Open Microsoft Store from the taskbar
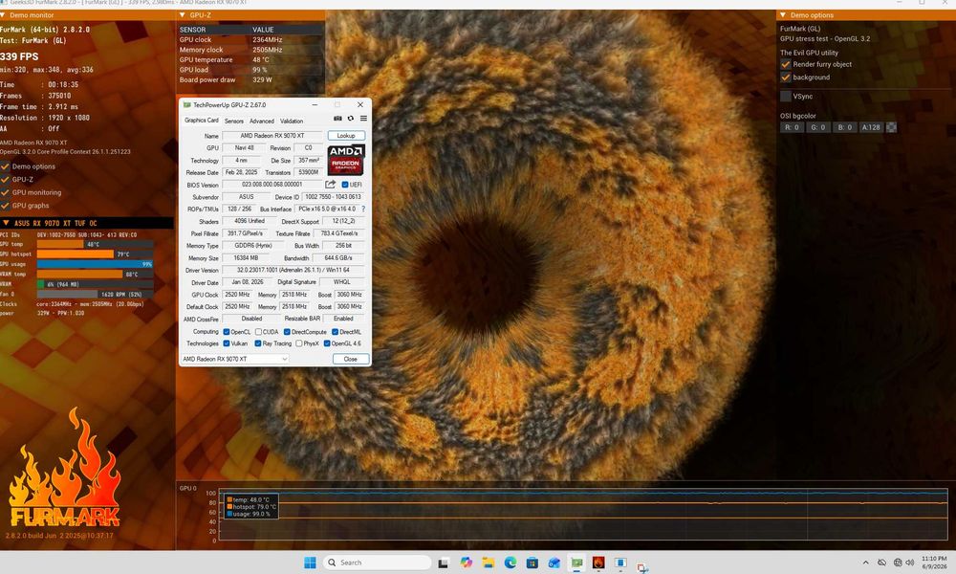956x574 pixels. [x=532, y=563]
